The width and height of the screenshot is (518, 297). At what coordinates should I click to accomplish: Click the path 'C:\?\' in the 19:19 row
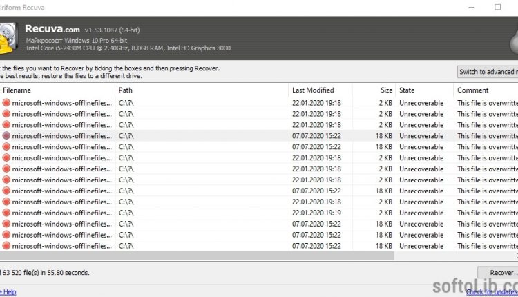click(126, 213)
